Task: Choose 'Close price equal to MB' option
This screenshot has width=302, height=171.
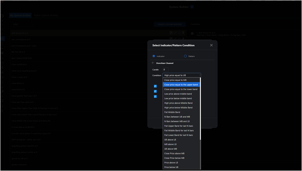Action: [182, 80]
